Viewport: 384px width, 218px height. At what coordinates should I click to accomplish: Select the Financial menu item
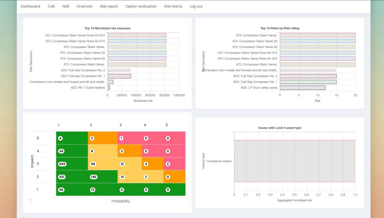84,6
